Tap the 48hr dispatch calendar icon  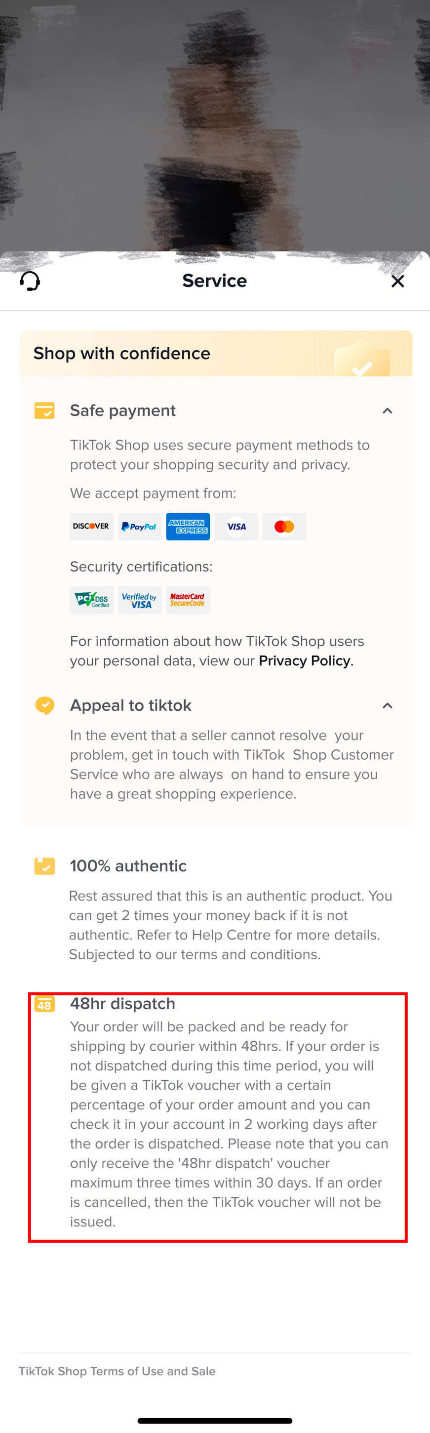[44, 1004]
